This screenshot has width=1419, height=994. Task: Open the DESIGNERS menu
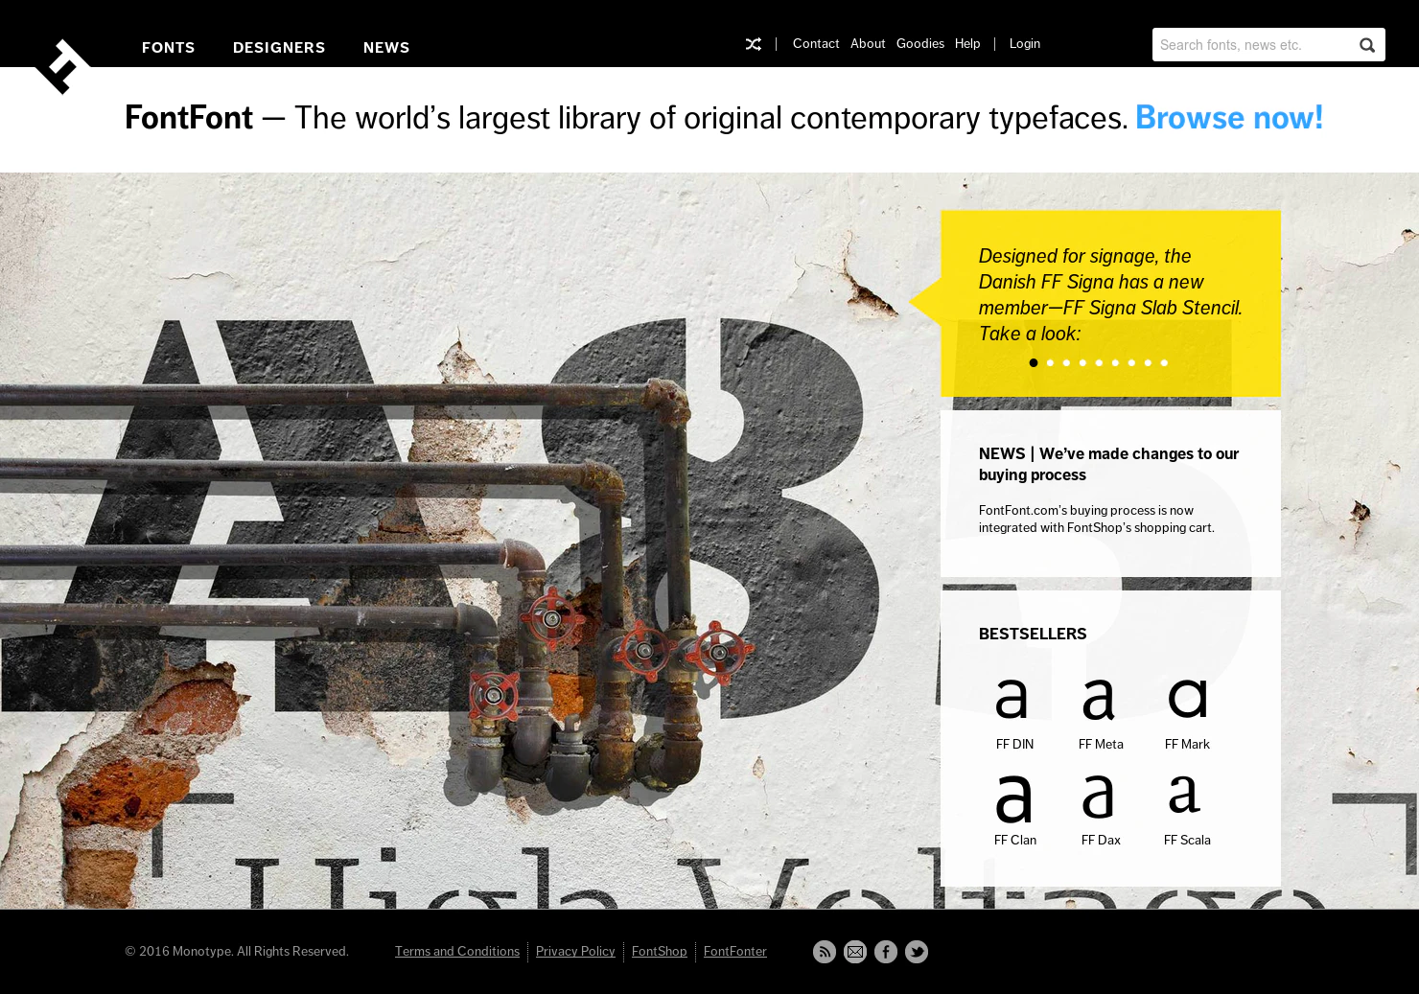point(279,47)
